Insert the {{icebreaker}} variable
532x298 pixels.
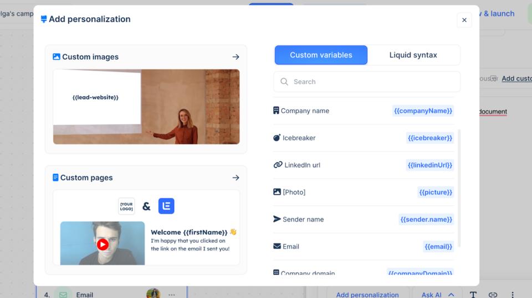click(x=430, y=138)
